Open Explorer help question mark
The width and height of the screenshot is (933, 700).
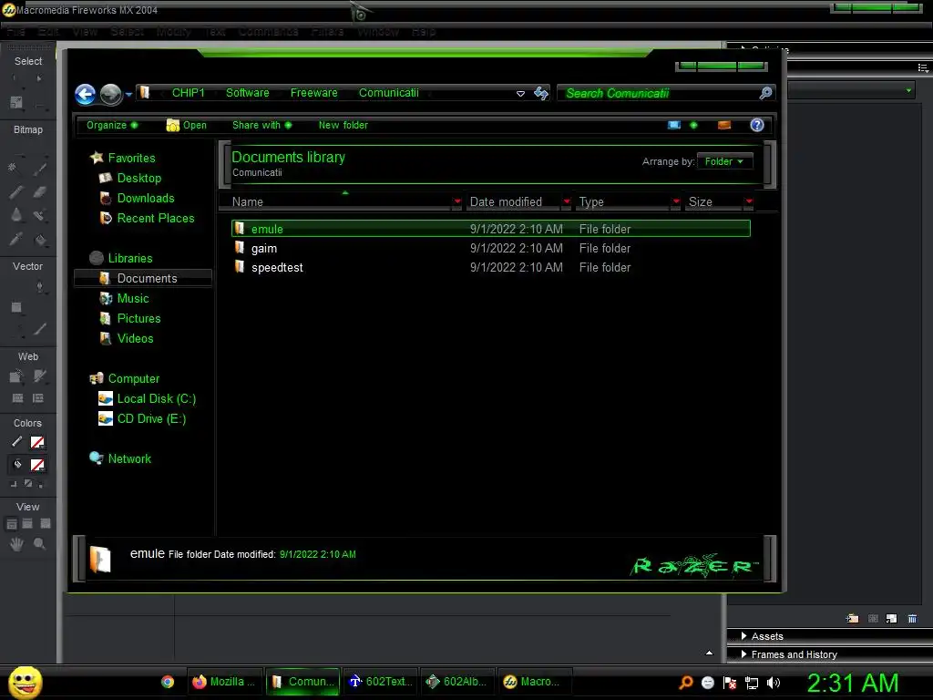(x=757, y=125)
